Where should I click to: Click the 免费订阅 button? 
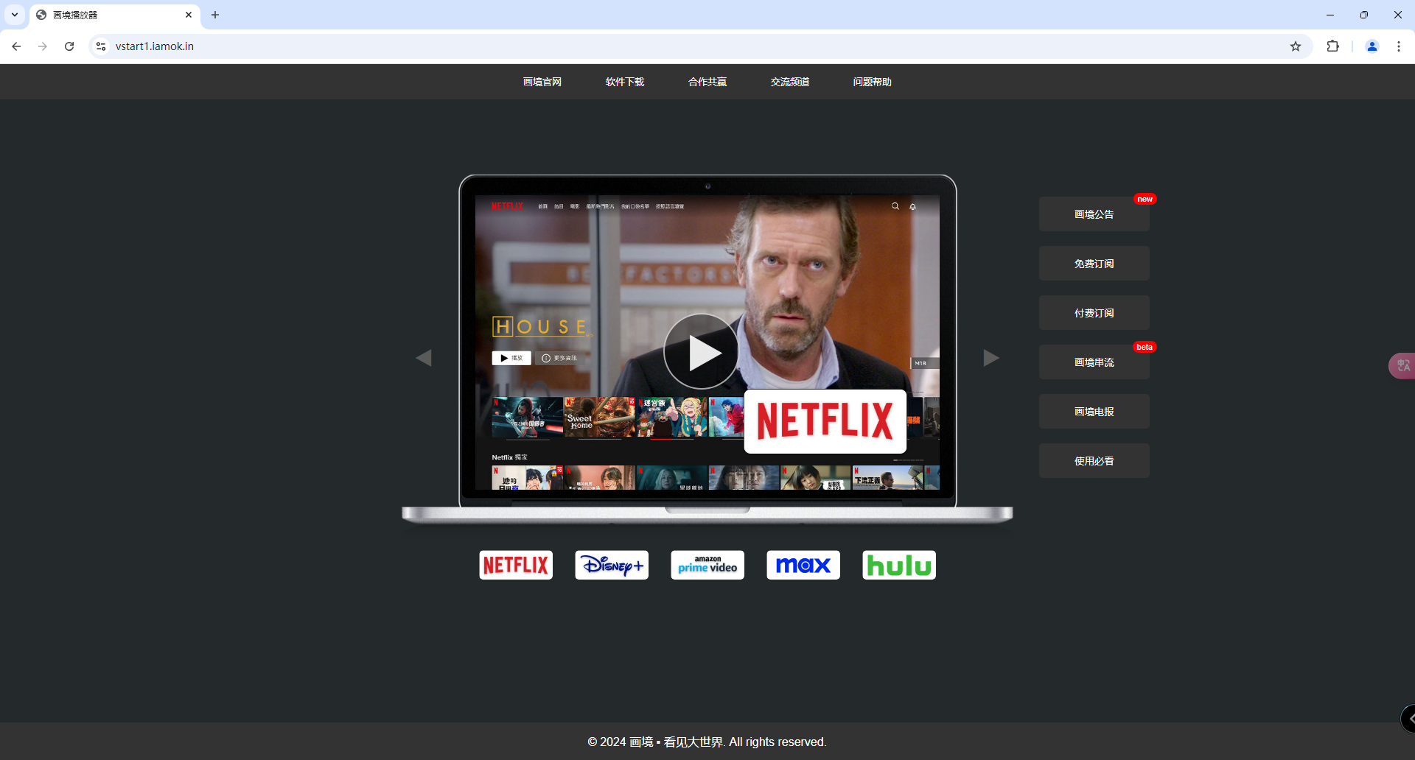click(1094, 264)
